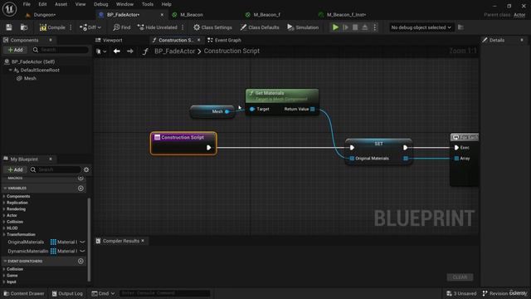This screenshot has width=531, height=299.
Task: Add a new component
Action: [x=15, y=50]
